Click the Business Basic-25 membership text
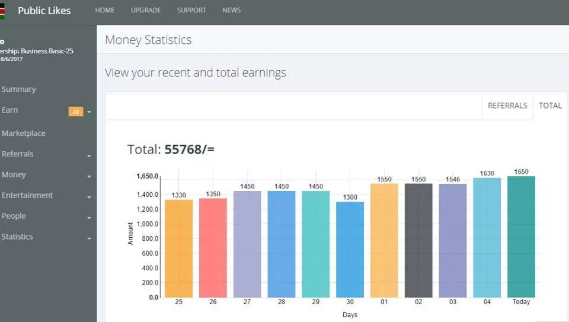The image size is (569, 322). [47, 51]
